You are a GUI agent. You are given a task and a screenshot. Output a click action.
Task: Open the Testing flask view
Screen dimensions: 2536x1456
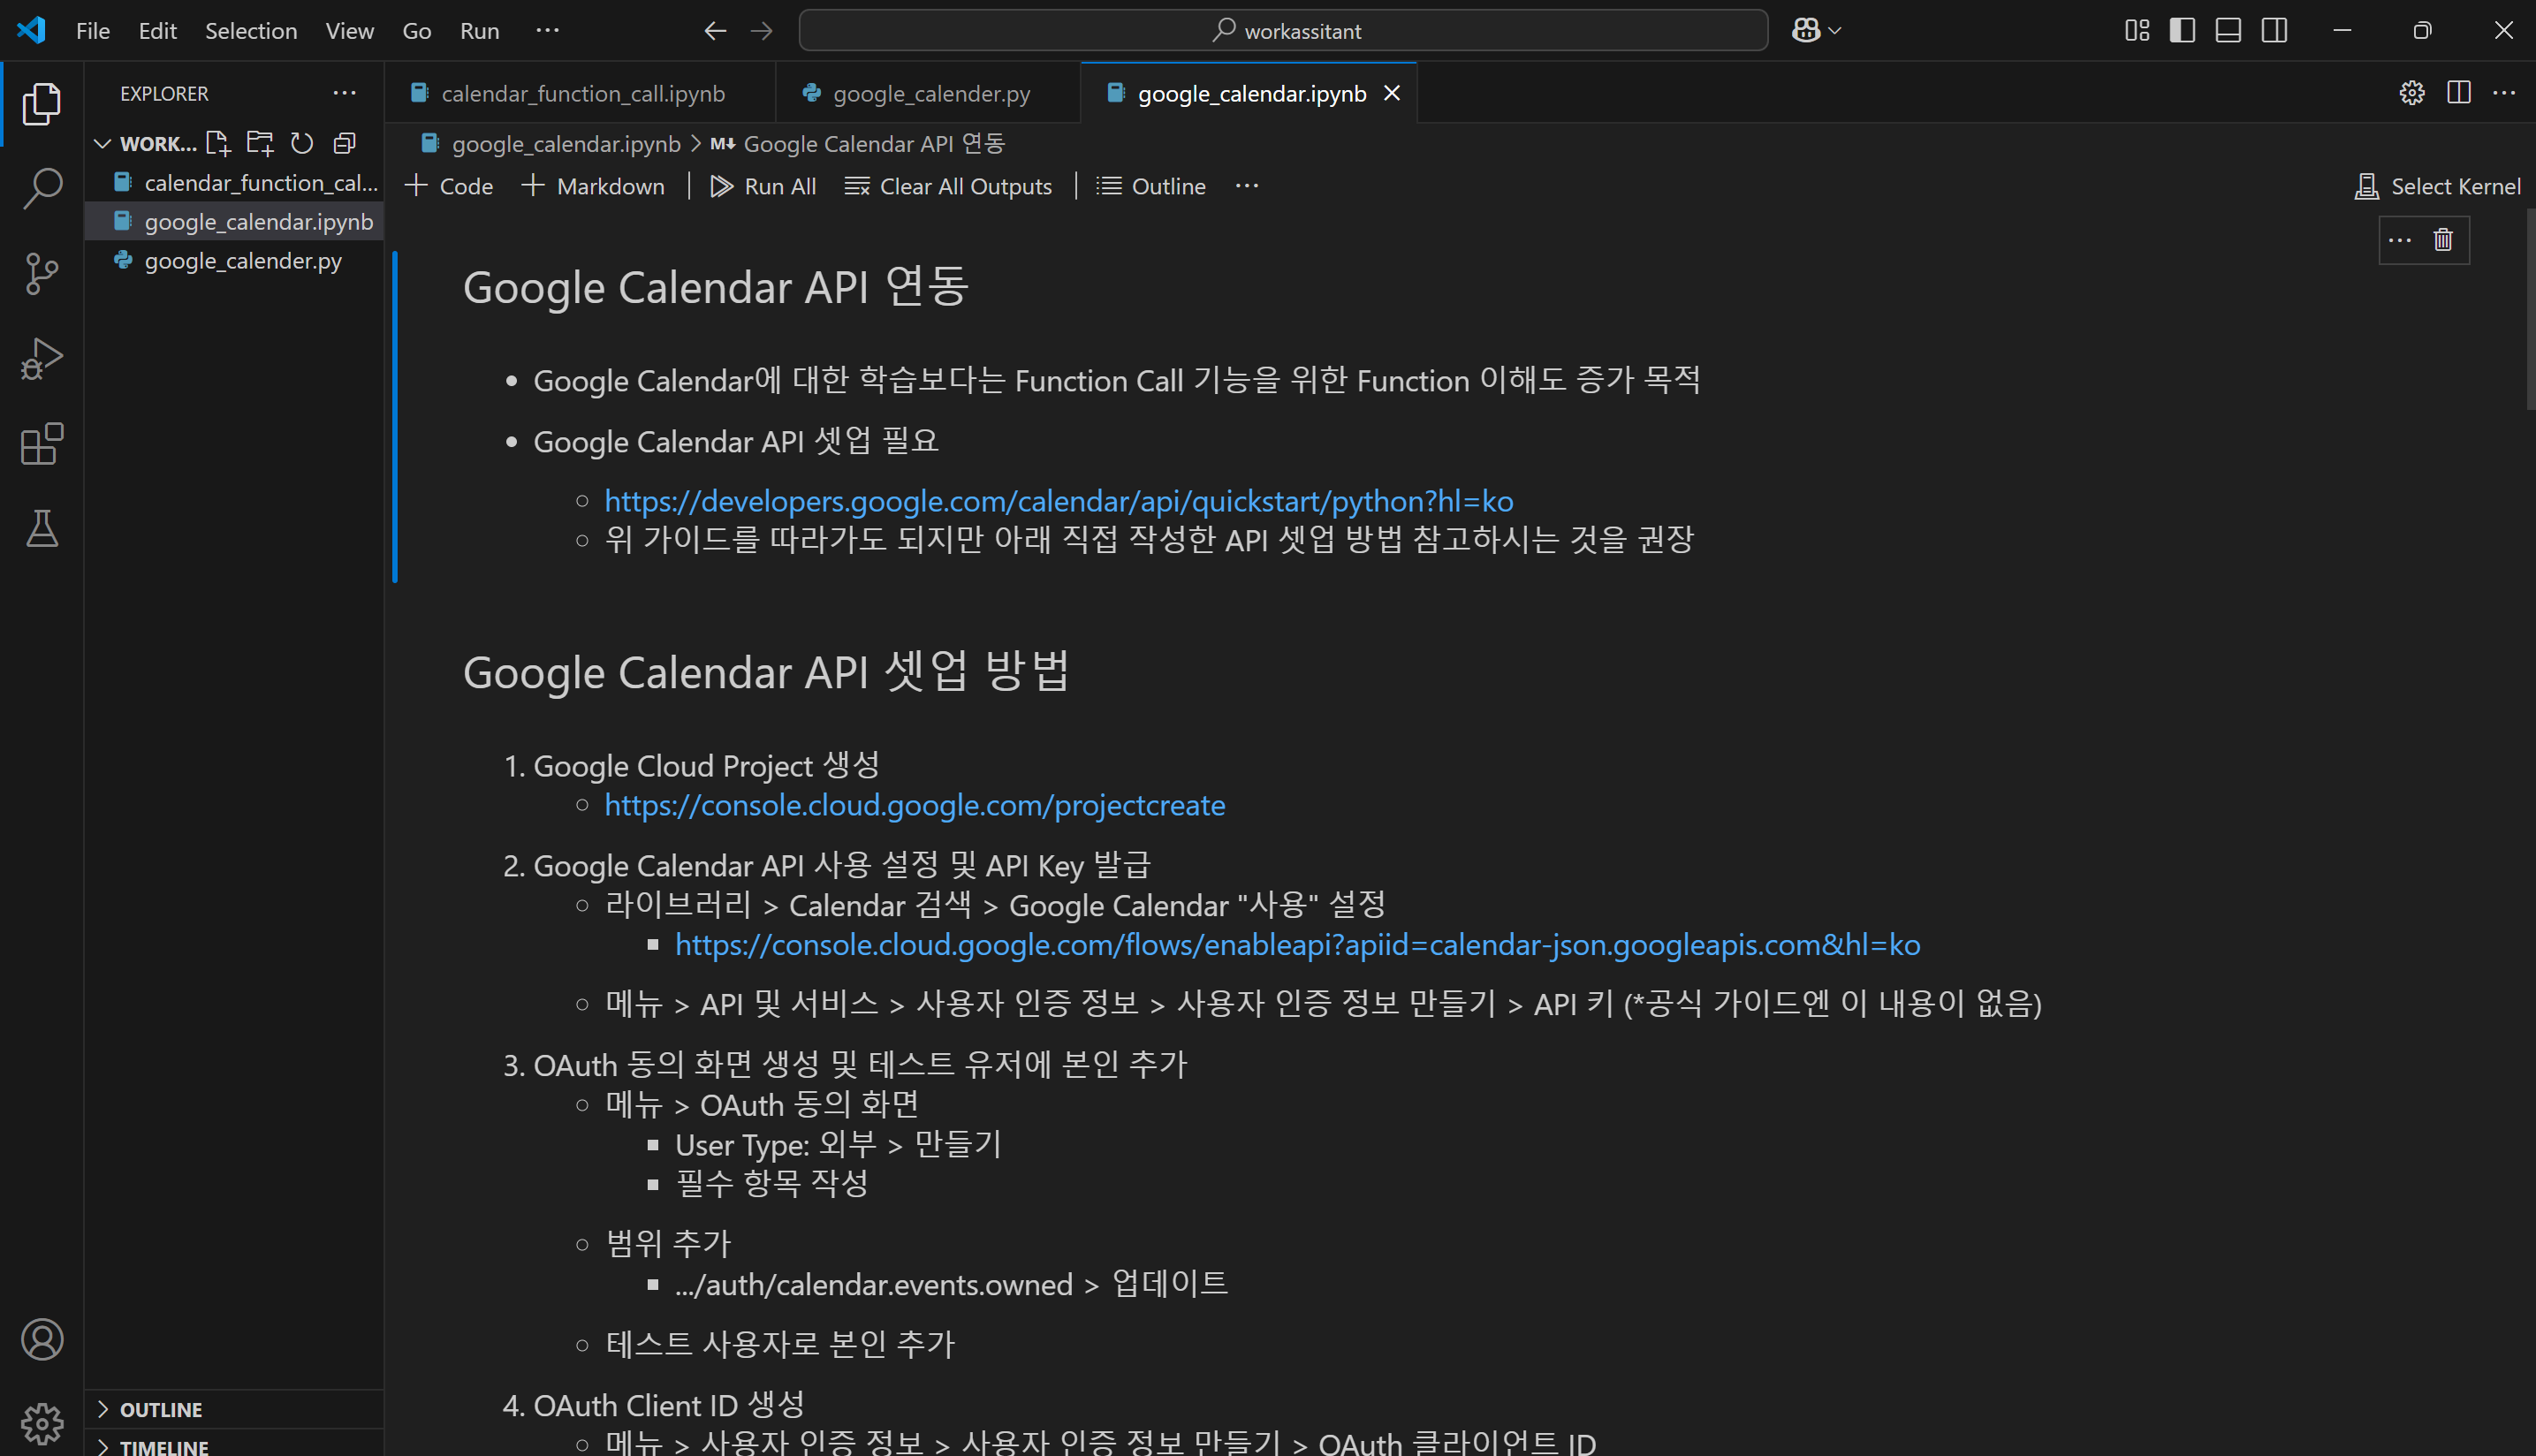click(41, 528)
